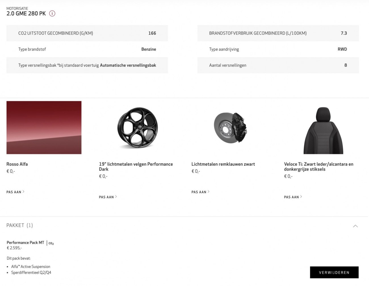This screenshot has height=286, width=369.
Task: Click Alfa Active Suspension list item
Action: 31,267
